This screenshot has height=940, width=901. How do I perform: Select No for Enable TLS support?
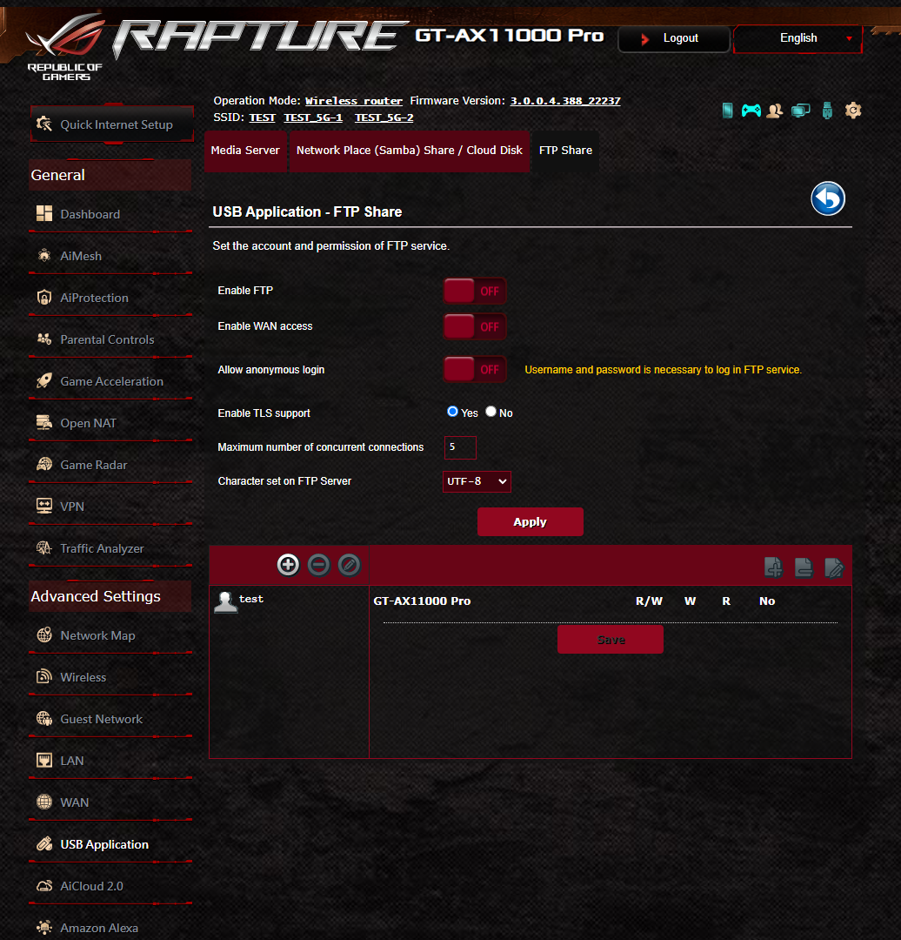491,412
